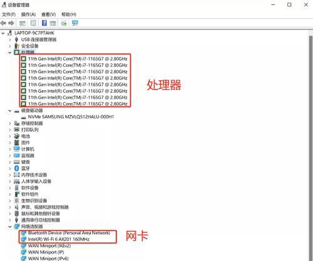Expand the 电池 battery category
The width and height of the screenshot is (313, 261).
pos(10,136)
